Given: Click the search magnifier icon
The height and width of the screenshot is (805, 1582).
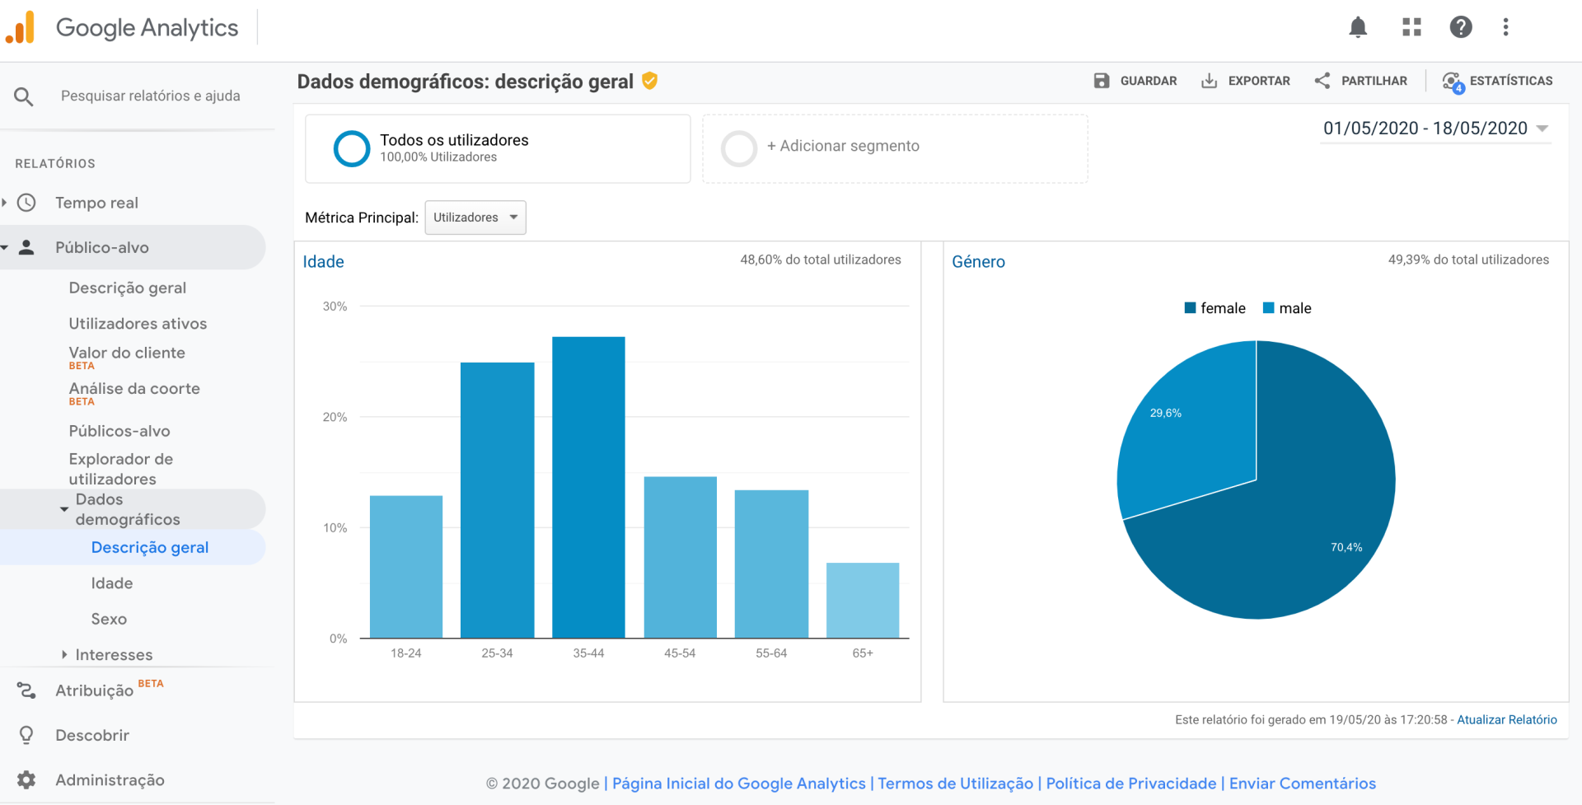Looking at the screenshot, I should 24,96.
